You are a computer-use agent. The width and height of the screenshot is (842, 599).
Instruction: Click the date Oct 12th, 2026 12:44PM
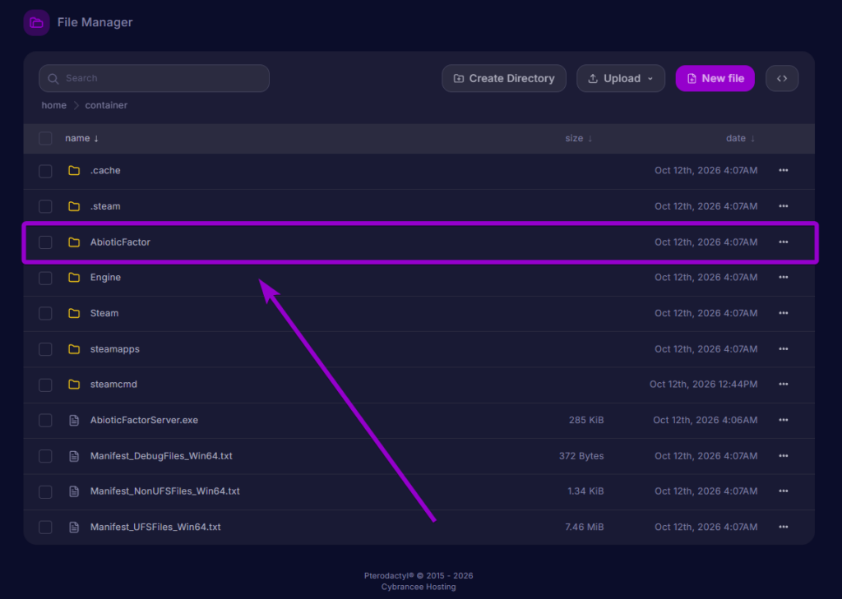704,385
